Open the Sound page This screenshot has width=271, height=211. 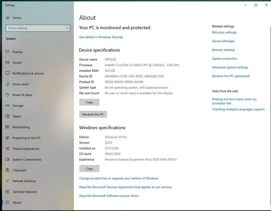pyautogui.click(x=17, y=63)
